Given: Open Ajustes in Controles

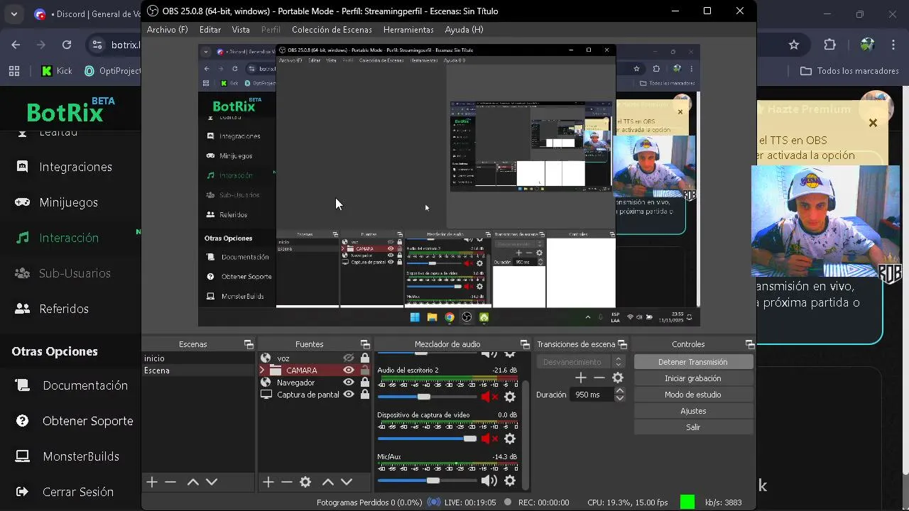Looking at the screenshot, I should tap(693, 411).
